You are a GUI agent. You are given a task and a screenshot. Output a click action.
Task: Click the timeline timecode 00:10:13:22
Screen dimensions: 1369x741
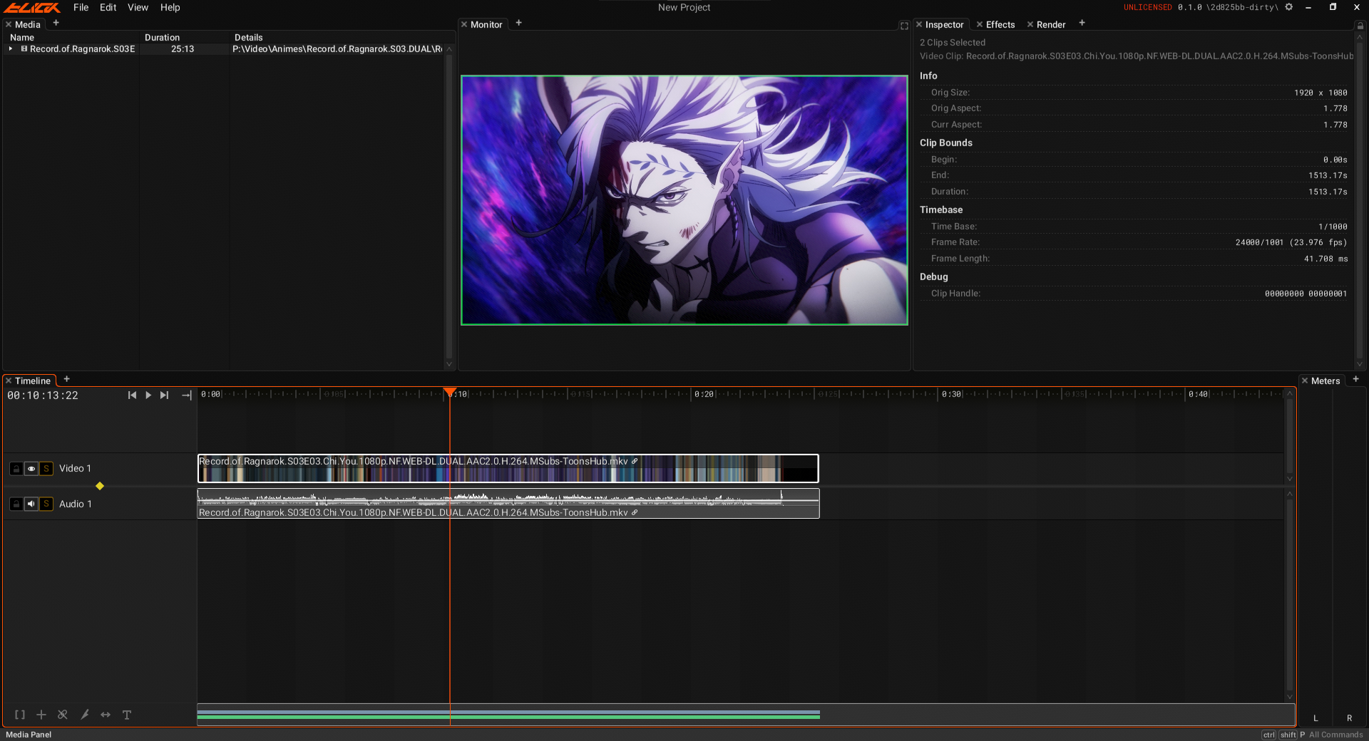pyautogui.click(x=43, y=395)
